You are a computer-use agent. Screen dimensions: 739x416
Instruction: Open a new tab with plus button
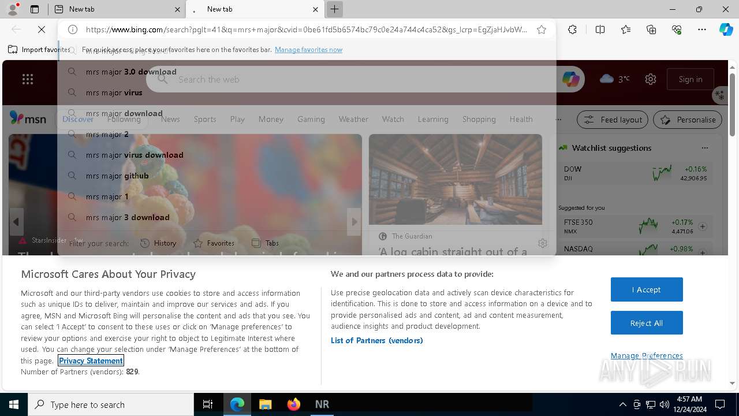coord(334,9)
